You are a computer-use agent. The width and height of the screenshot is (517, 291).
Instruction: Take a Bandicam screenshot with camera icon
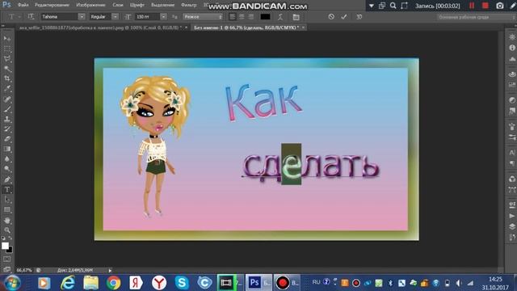click(x=500, y=6)
